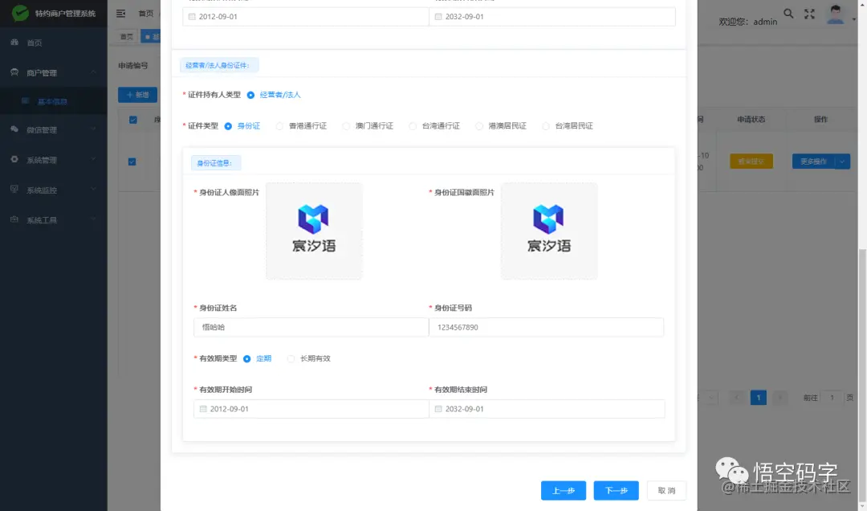The image size is (867, 511).
Task: Click the 系统监控 monitor icon
Action: (14, 189)
